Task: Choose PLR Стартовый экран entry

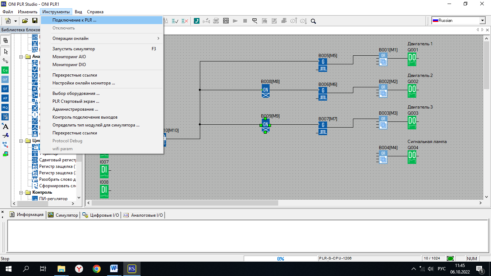Action: click(x=102, y=101)
